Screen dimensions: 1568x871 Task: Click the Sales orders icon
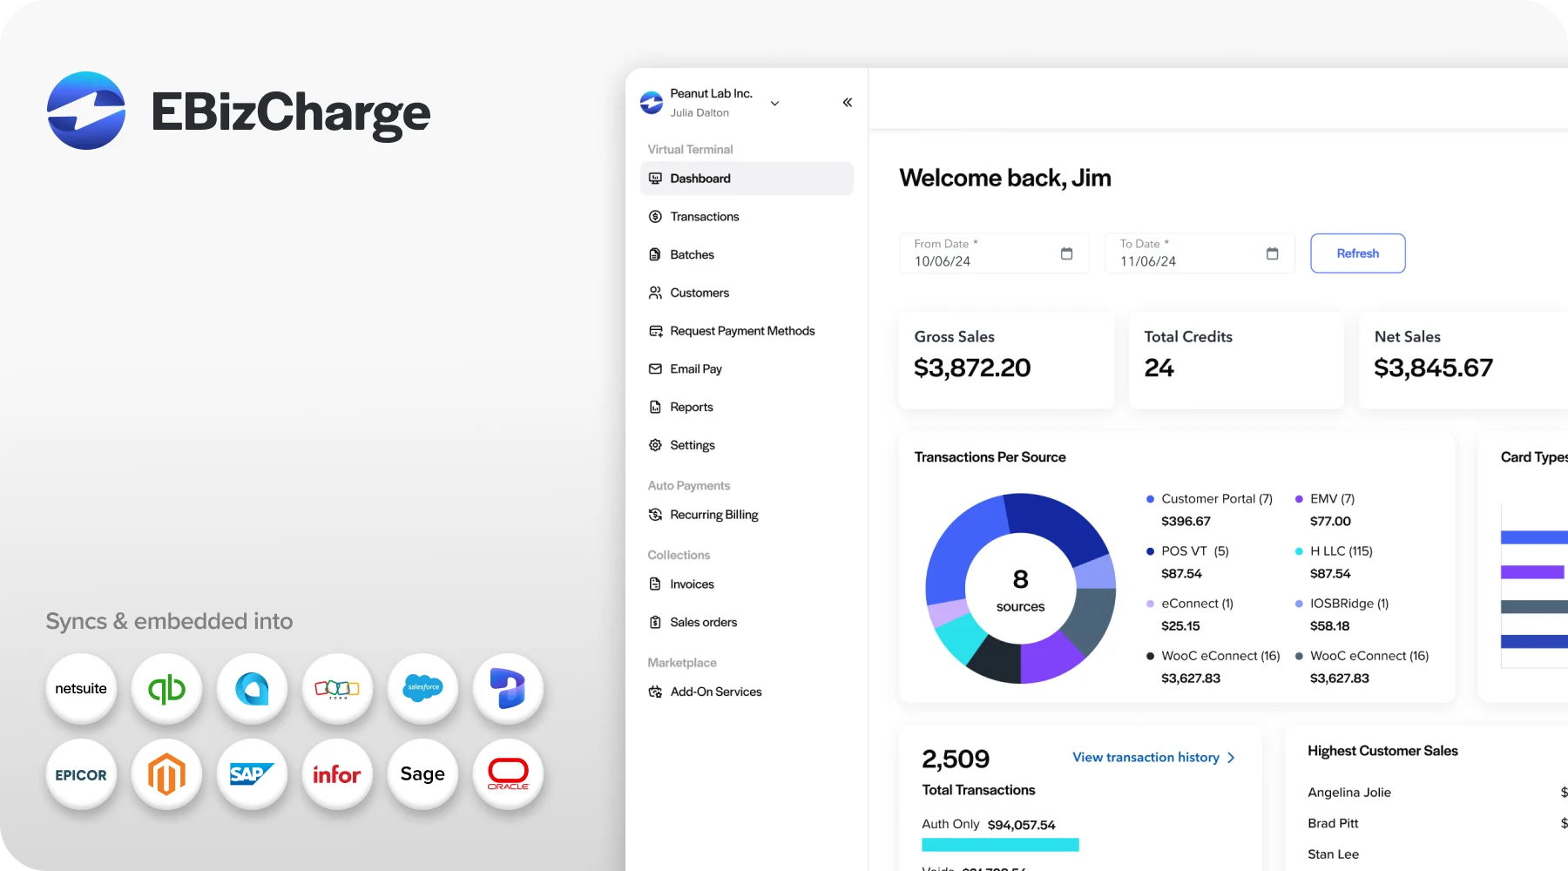[655, 622]
